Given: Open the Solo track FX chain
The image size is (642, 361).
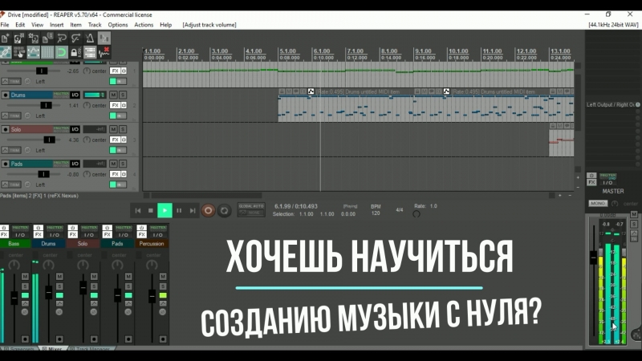Looking at the screenshot, I should click(x=115, y=140).
